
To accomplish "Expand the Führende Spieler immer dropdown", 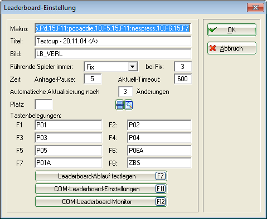I will click(133, 67).
